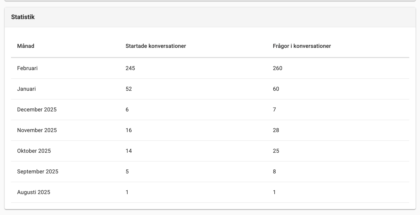Select the Månad column header

click(26, 46)
